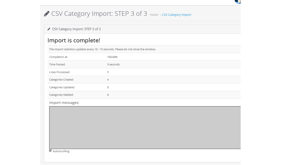Click the small pencil icon in panel header

click(49, 29)
